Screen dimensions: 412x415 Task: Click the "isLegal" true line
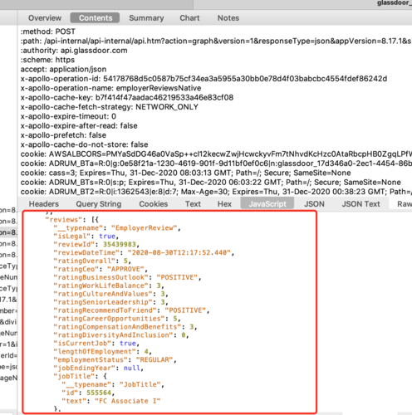[x=86, y=237]
